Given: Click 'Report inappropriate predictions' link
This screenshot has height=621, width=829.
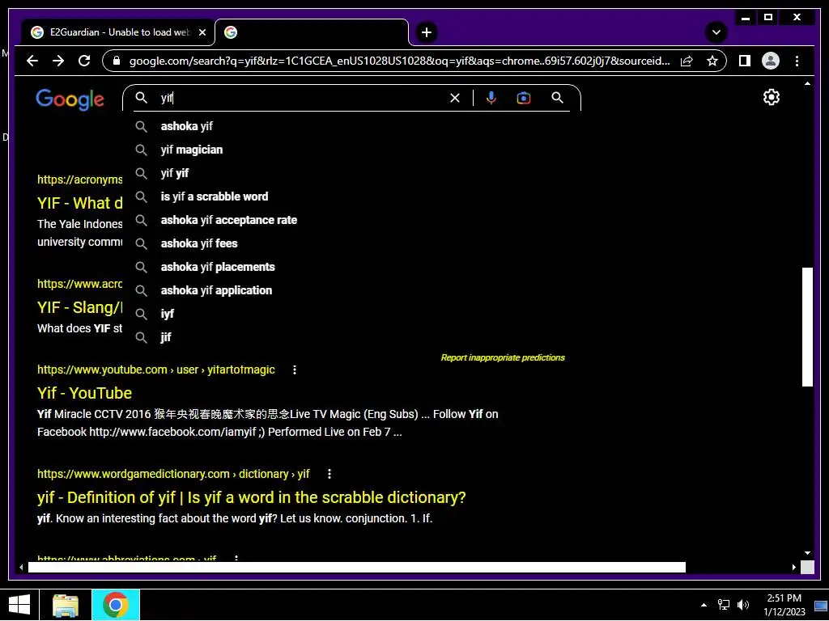Looking at the screenshot, I should point(503,357).
